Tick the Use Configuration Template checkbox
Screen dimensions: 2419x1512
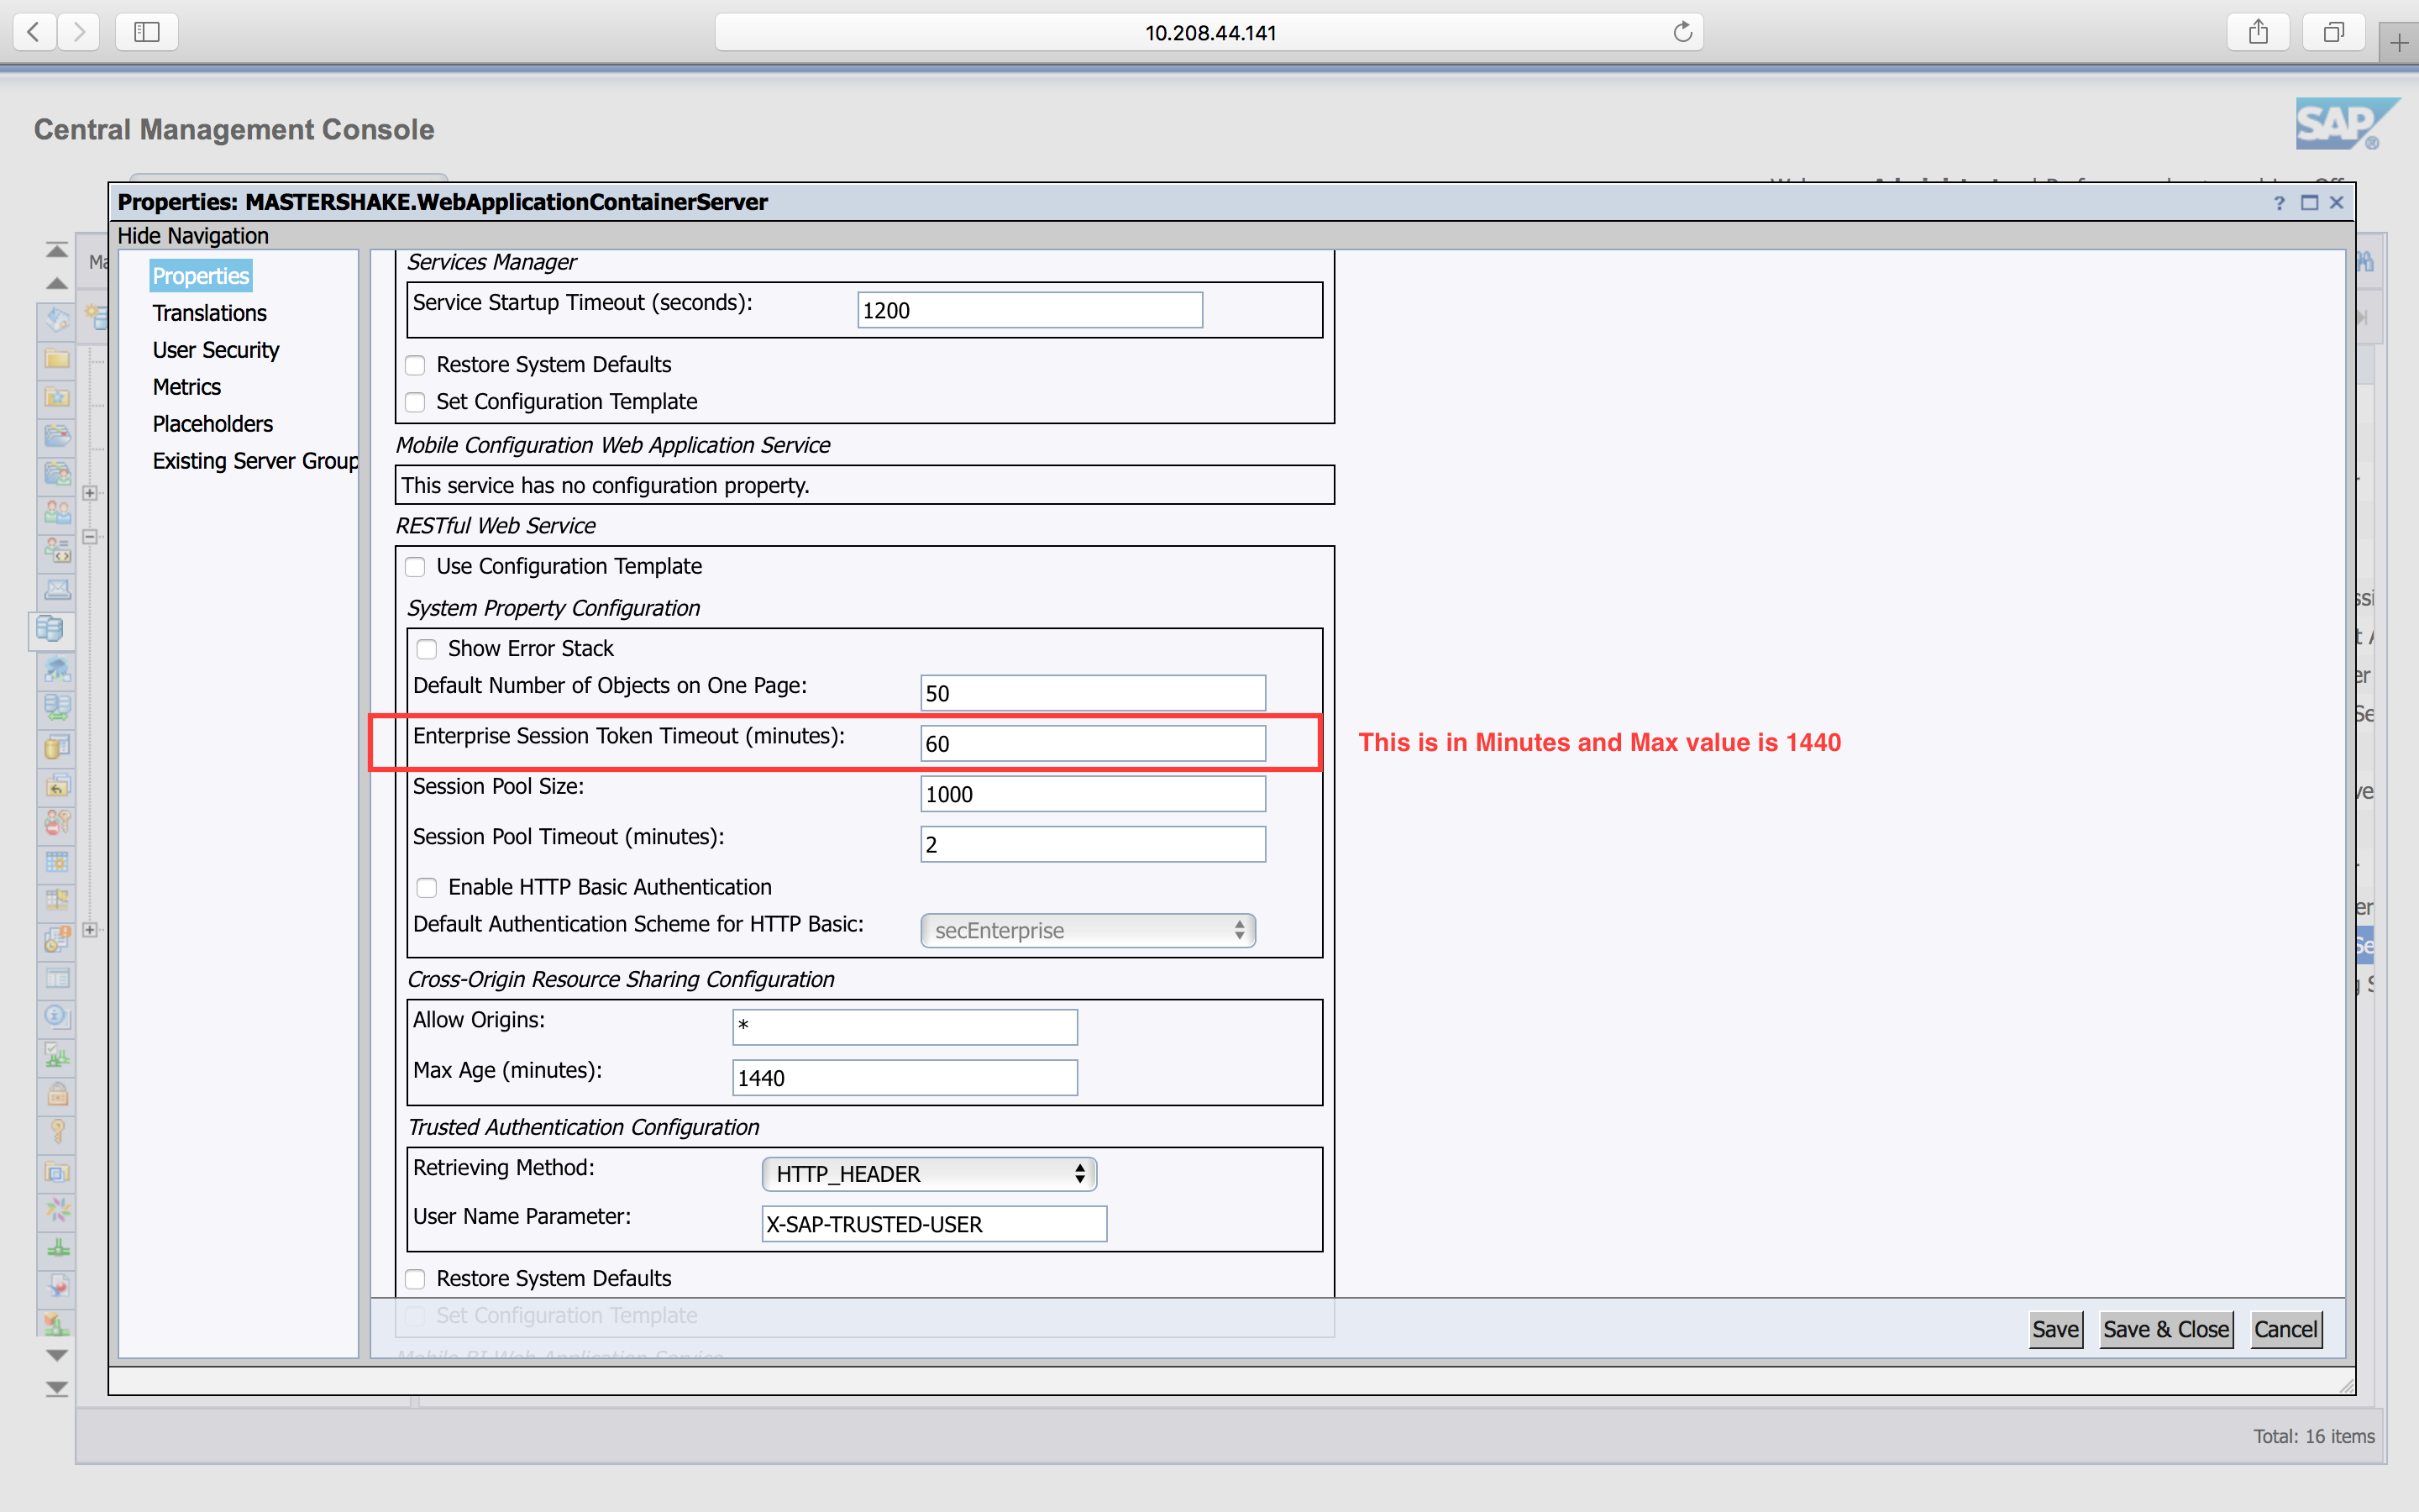pyautogui.click(x=416, y=567)
